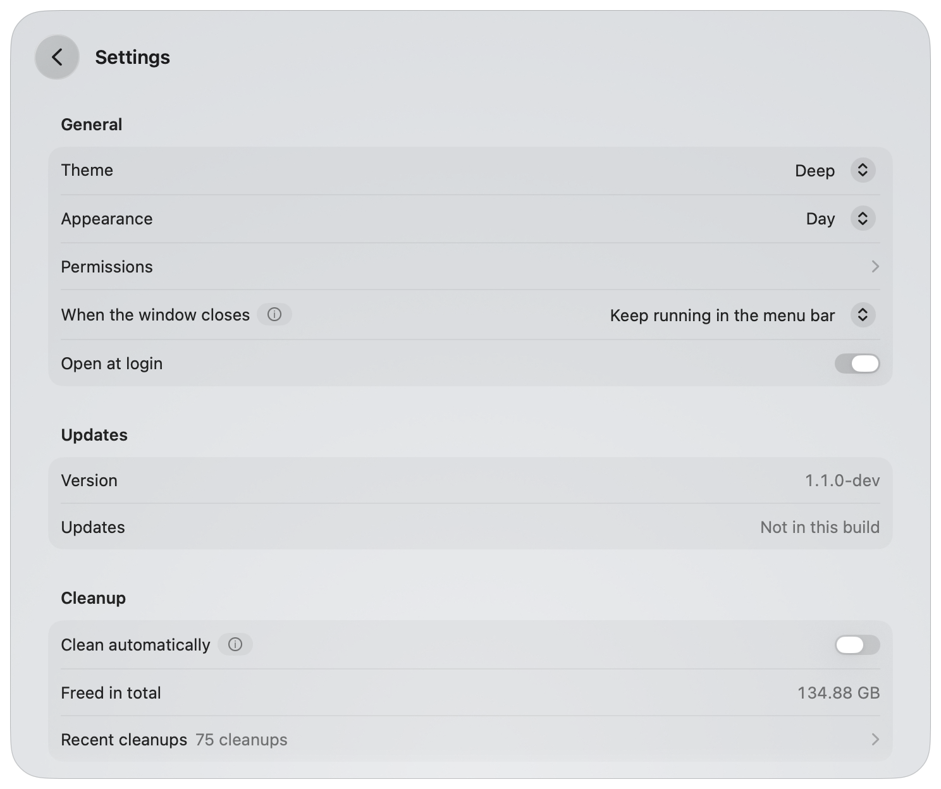Click the Version row label

pos(89,480)
